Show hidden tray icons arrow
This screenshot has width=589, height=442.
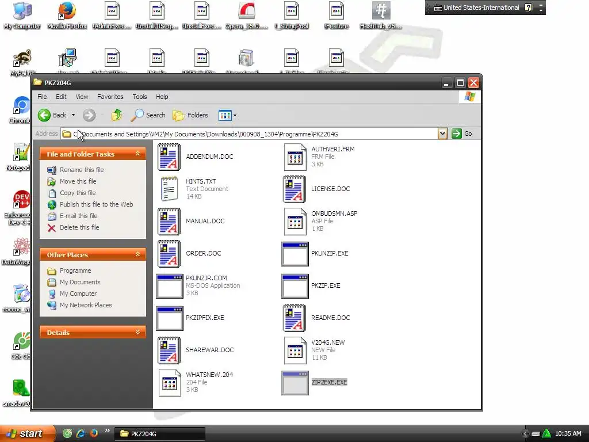click(x=525, y=434)
